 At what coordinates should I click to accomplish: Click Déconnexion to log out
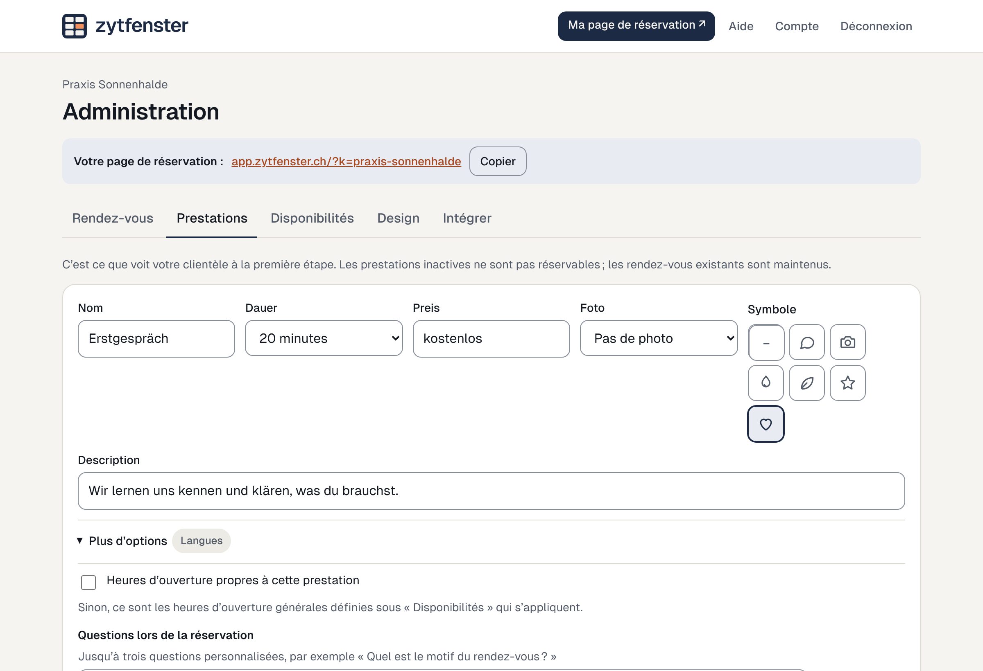[x=876, y=26]
